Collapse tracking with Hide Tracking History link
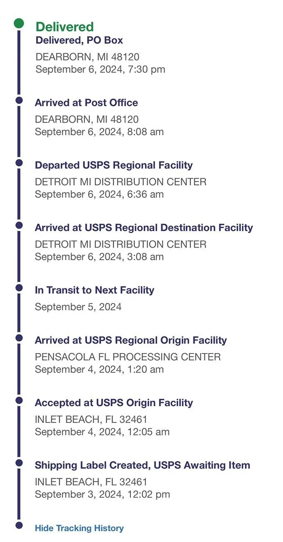The width and height of the screenshot is (283, 542). [x=79, y=528]
